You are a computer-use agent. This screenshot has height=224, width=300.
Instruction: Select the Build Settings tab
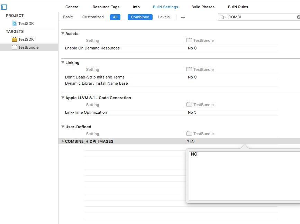165,7
